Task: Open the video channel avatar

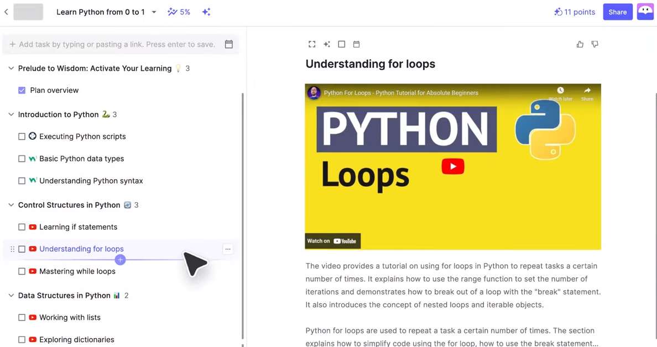Action: [314, 92]
